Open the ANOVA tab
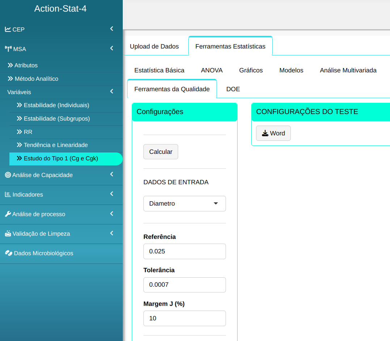390x341 pixels. click(x=211, y=70)
